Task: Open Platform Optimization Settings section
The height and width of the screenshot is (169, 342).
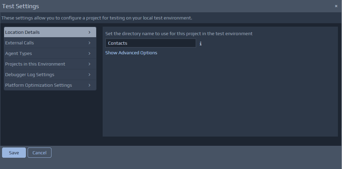Action: (39, 85)
